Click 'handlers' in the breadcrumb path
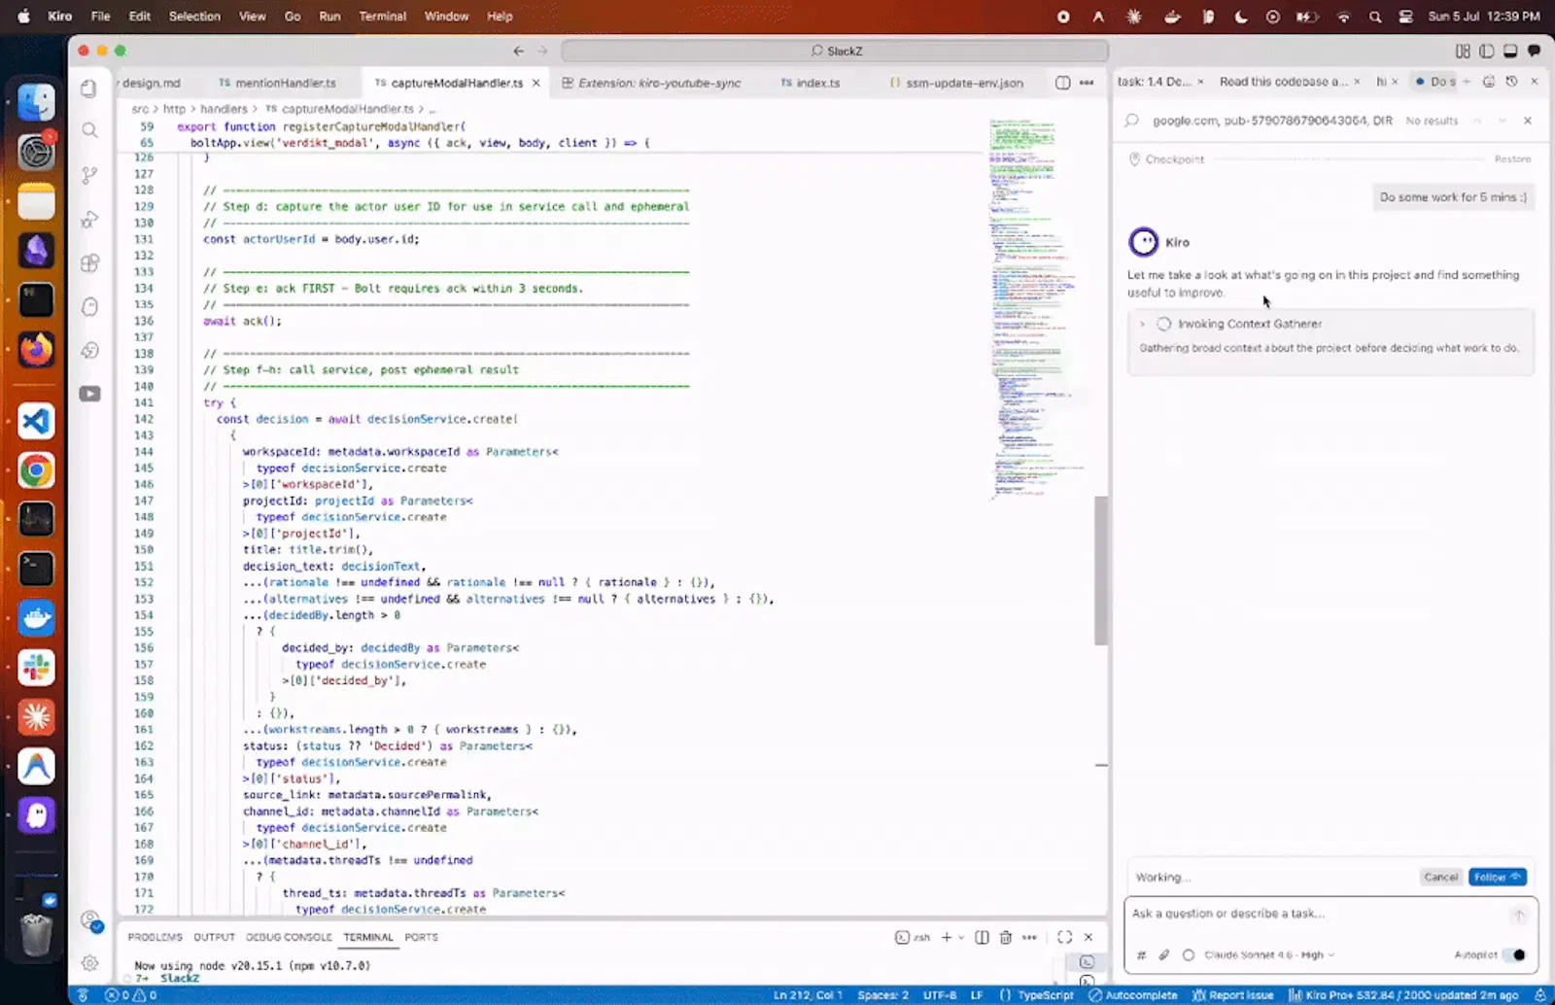This screenshot has width=1555, height=1005. click(224, 109)
